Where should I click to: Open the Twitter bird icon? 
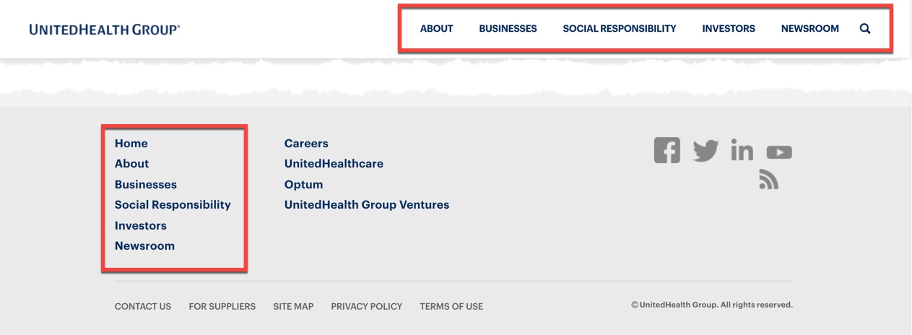705,150
